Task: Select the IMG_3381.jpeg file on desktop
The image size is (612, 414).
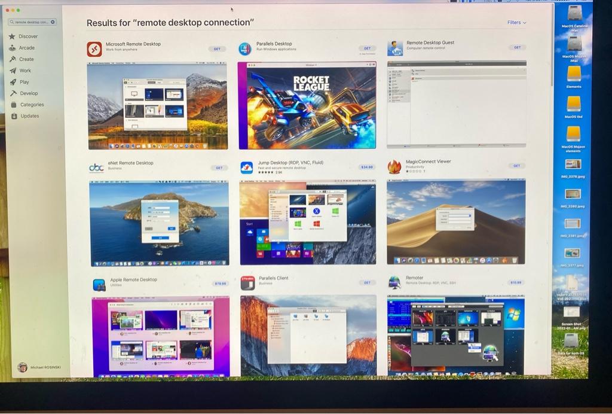Action: pyautogui.click(x=573, y=228)
